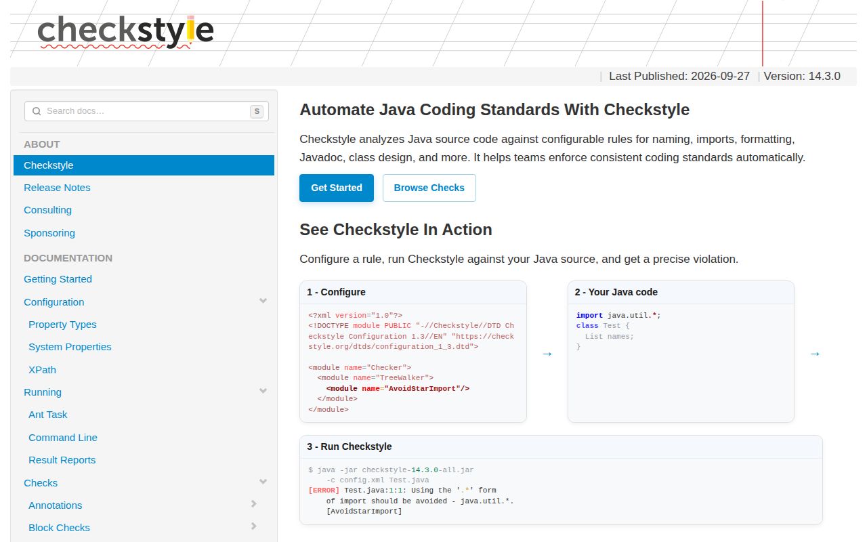Go to Ant Task page
867x542 pixels.
pyautogui.click(x=48, y=415)
